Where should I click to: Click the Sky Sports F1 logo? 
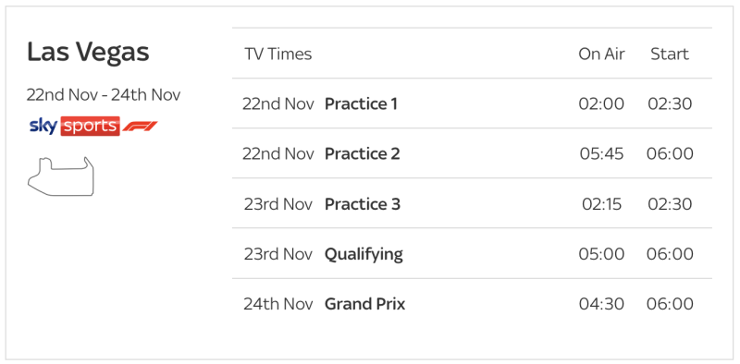[x=93, y=126]
